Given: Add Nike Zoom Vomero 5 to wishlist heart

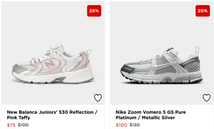Looking at the screenshot, I should (x=207, y=98).
